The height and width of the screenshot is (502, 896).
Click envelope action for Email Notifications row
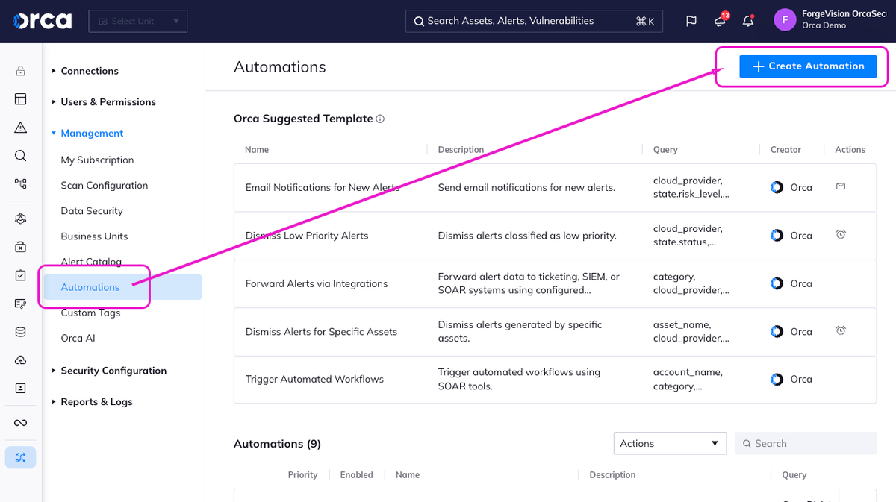coord(841,186)
